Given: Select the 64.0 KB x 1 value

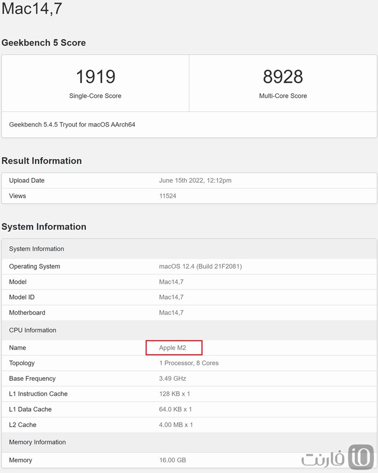Looking at the screenshot, I should tap(175, 409).
